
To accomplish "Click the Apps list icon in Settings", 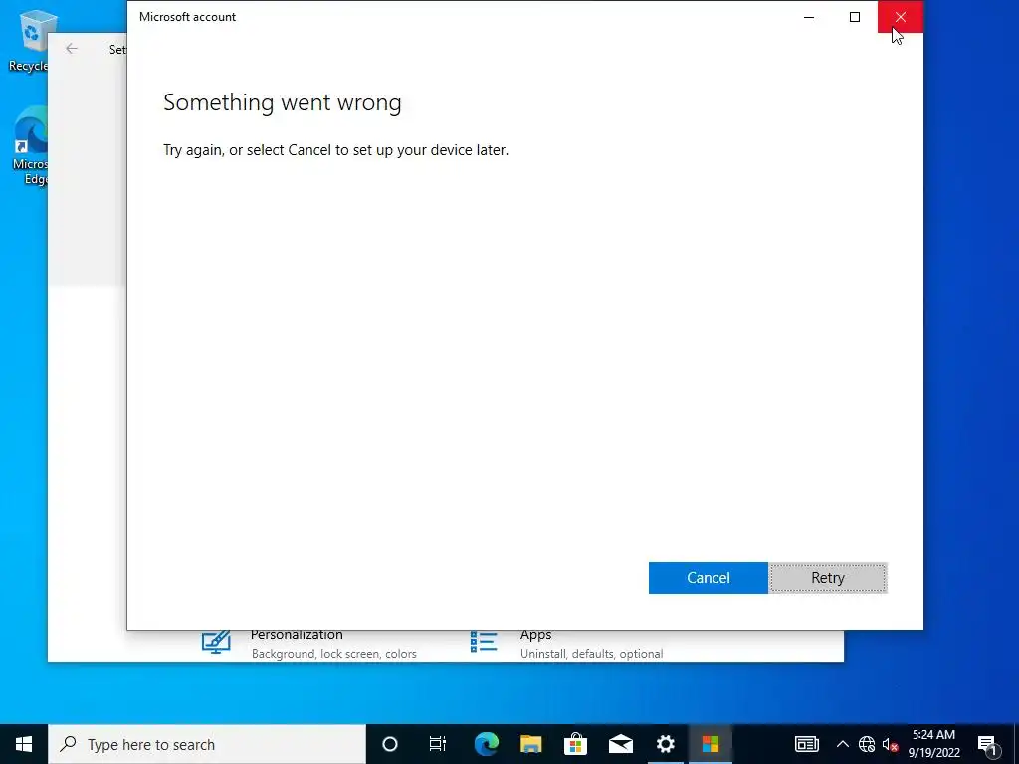I will point(484,642).
